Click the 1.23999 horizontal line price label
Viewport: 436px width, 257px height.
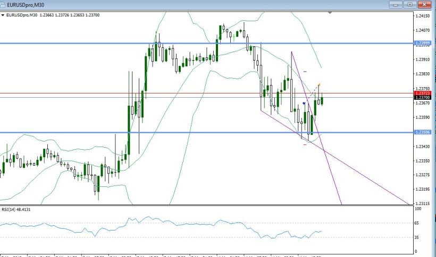pos(423,43)
